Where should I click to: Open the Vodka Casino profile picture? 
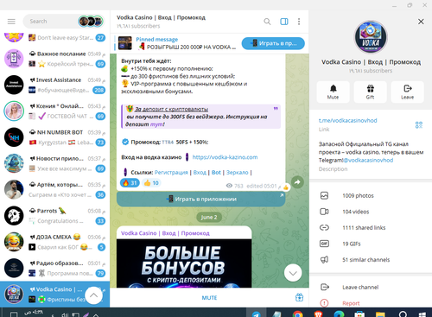(x=371, y=36)
